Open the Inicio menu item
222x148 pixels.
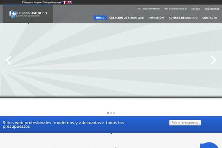(100, 18)
